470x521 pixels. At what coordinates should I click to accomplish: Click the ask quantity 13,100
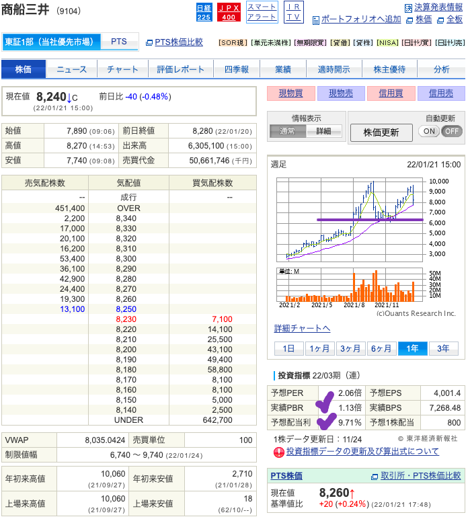[x=73, y=309]
